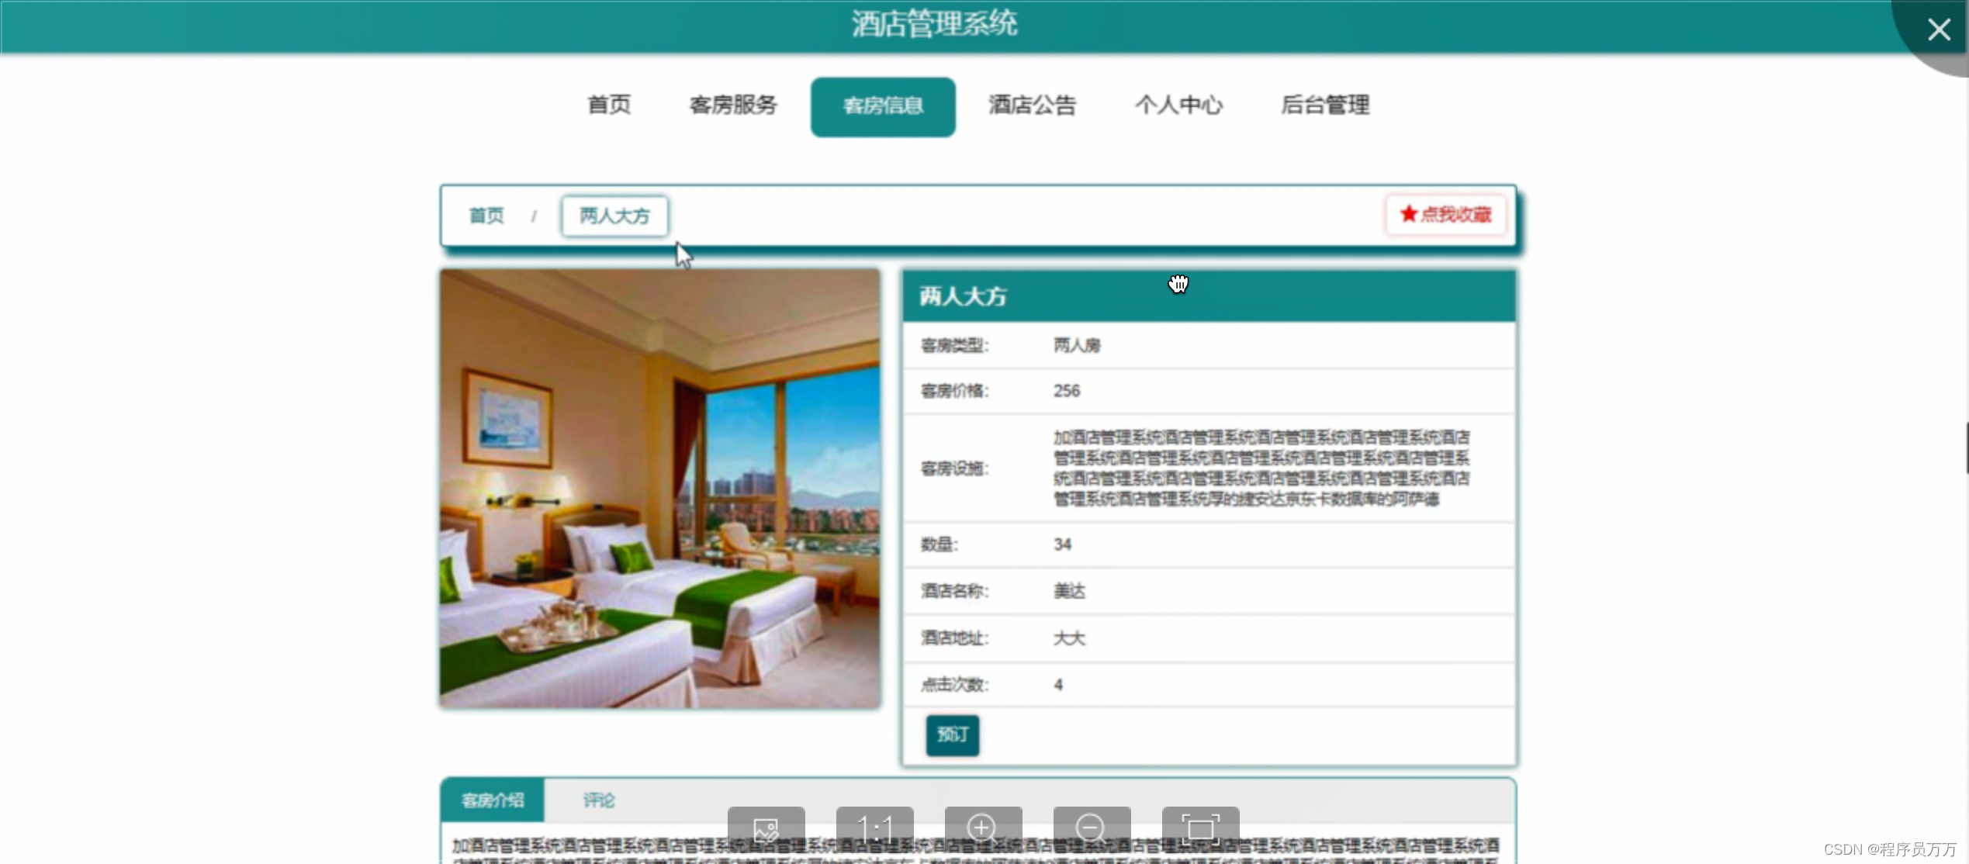
Task: Click the 首页 breadcrumb link
Action: click(x=486, y=216)
